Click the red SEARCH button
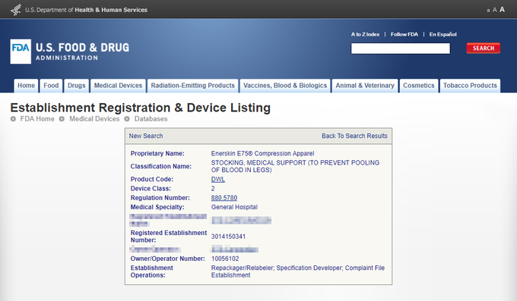 484,48
